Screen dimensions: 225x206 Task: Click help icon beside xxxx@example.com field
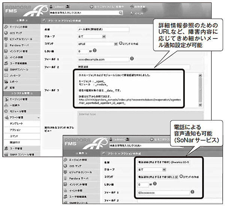coord(132,58)
